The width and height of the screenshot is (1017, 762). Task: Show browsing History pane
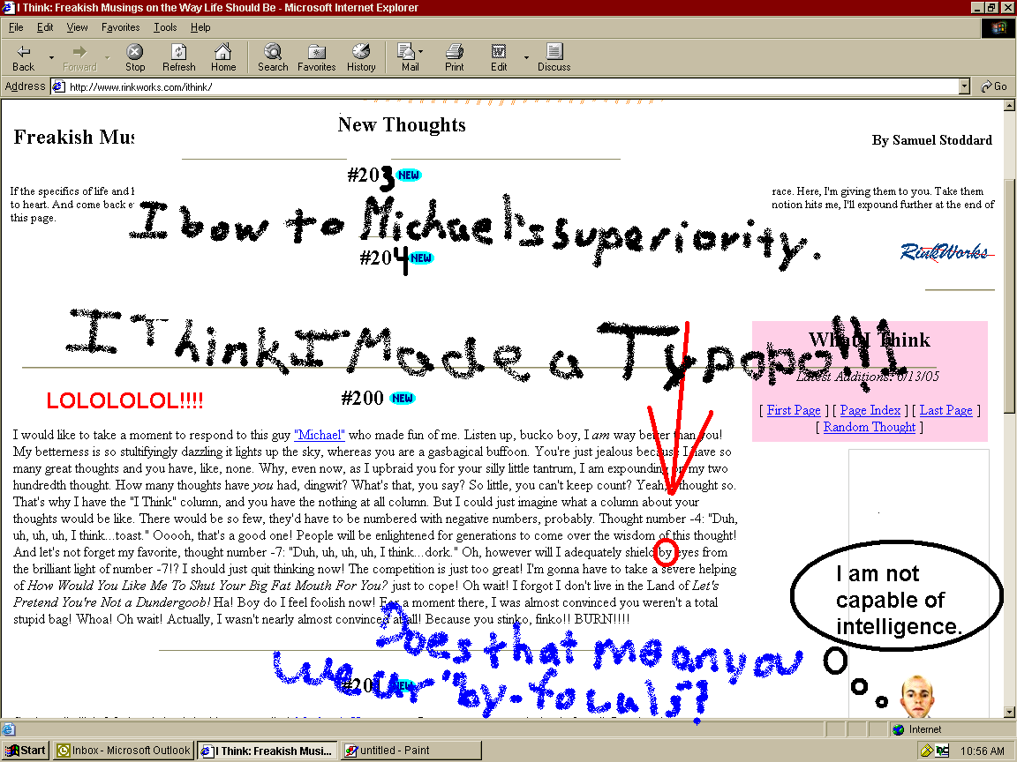point(360,52)
